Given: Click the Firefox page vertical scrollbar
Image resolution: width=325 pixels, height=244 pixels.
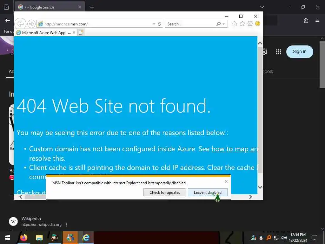Looking at the screenshot, I should click(x=322, y=64).
